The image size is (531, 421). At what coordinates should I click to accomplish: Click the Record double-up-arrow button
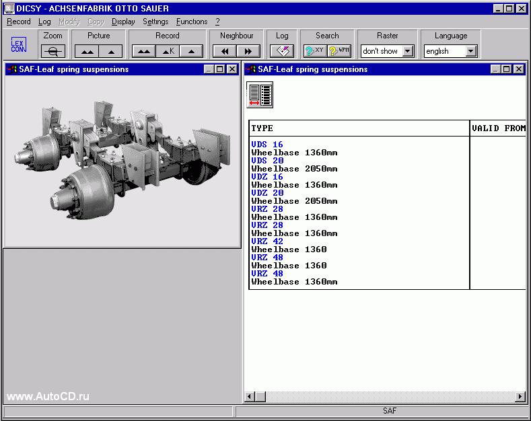pos(144,51)
